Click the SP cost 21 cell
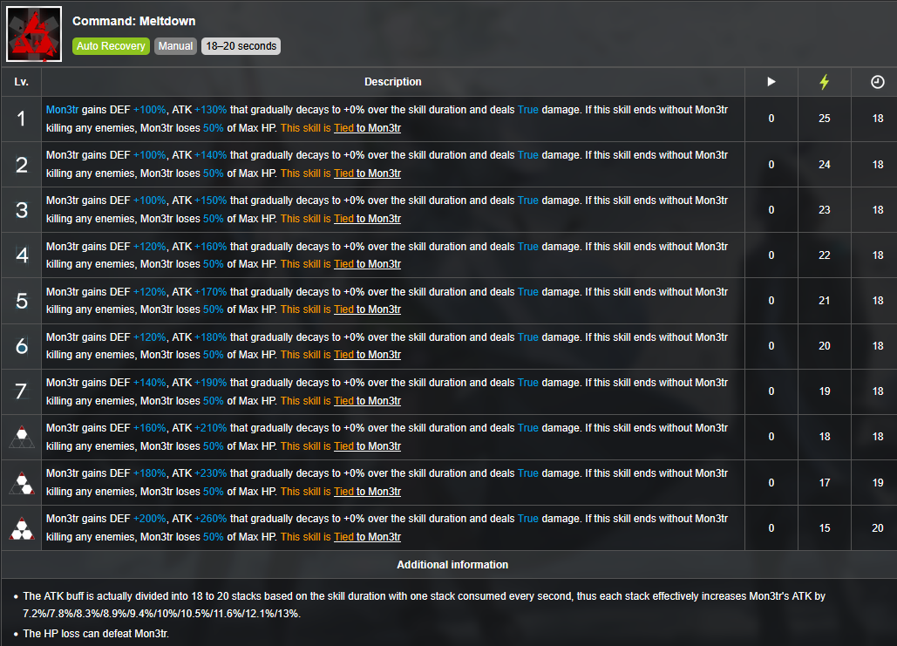The height and width of the screenshot is (646, 897). [825, 301]
